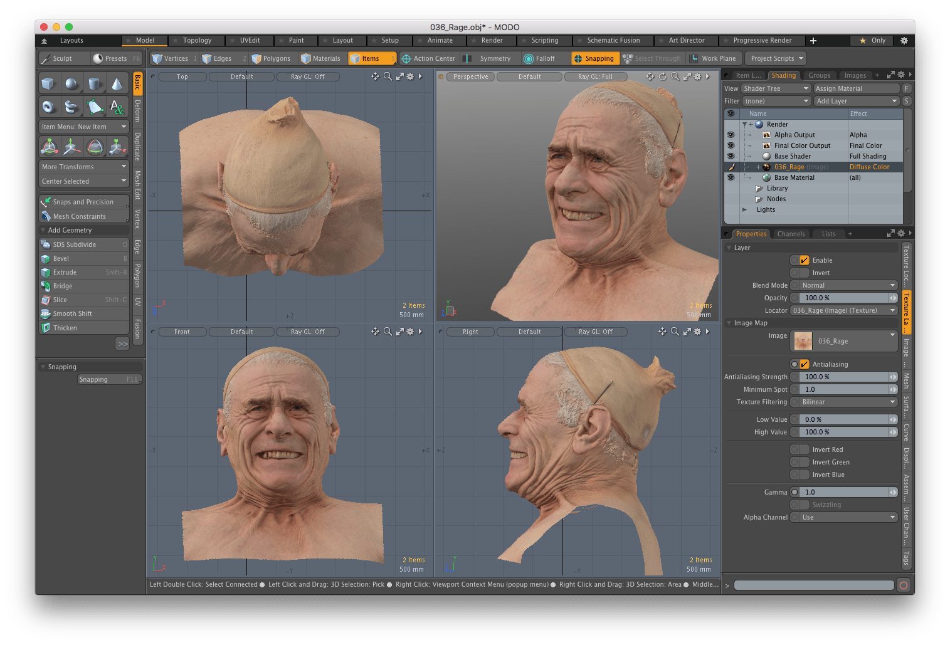Click the Bevel tool icon

coord(46,259)
